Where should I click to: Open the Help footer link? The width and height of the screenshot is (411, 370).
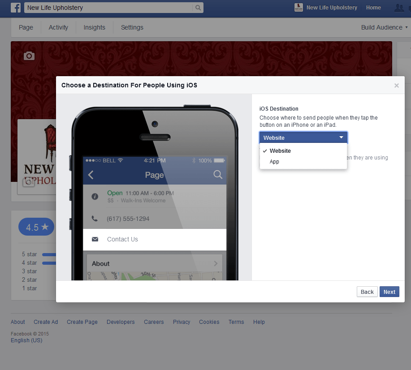tap(259, 322)
